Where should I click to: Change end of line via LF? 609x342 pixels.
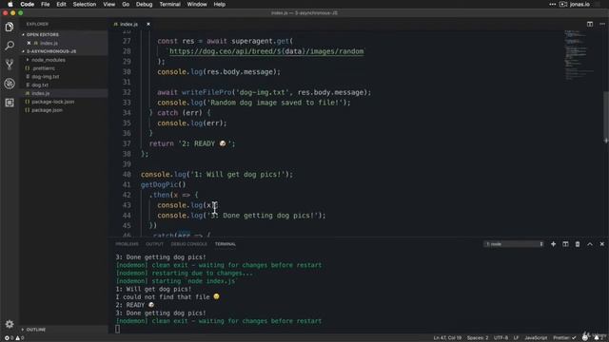click(x=516, y=338)
